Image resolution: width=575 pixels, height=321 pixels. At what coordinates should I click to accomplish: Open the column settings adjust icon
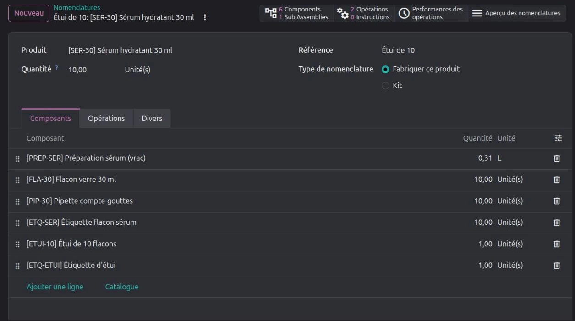[558, 138]
